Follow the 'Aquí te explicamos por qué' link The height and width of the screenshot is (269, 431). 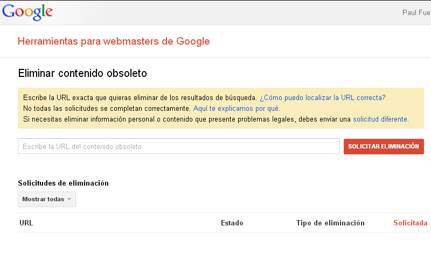237,109
